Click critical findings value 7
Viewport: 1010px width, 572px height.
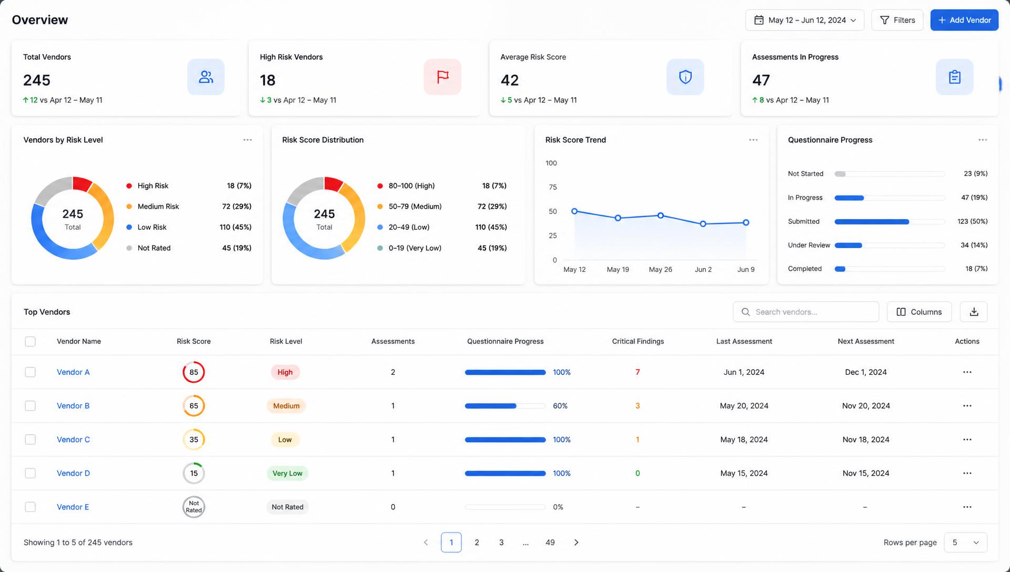point(638,372)
